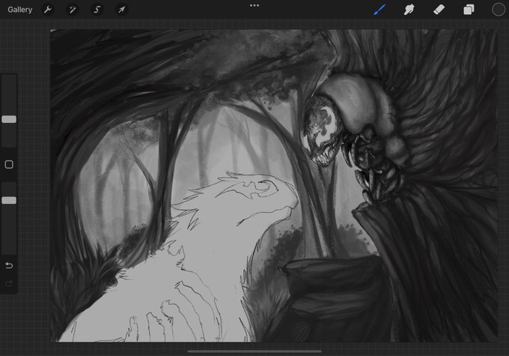The height and width of the screenshot is (356, 509).
Task: Activate the Selection S-shaped tool
Action: coord(97,10)
